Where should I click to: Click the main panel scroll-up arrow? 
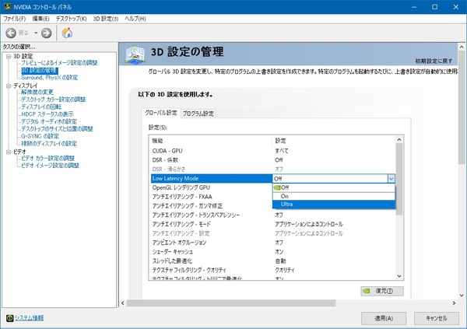pyautogui.click(x=462, y=47)
